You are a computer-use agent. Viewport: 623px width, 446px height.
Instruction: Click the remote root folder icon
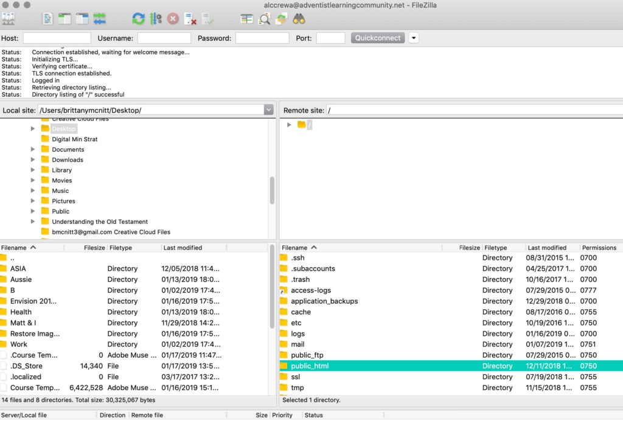tap(302, 125)
